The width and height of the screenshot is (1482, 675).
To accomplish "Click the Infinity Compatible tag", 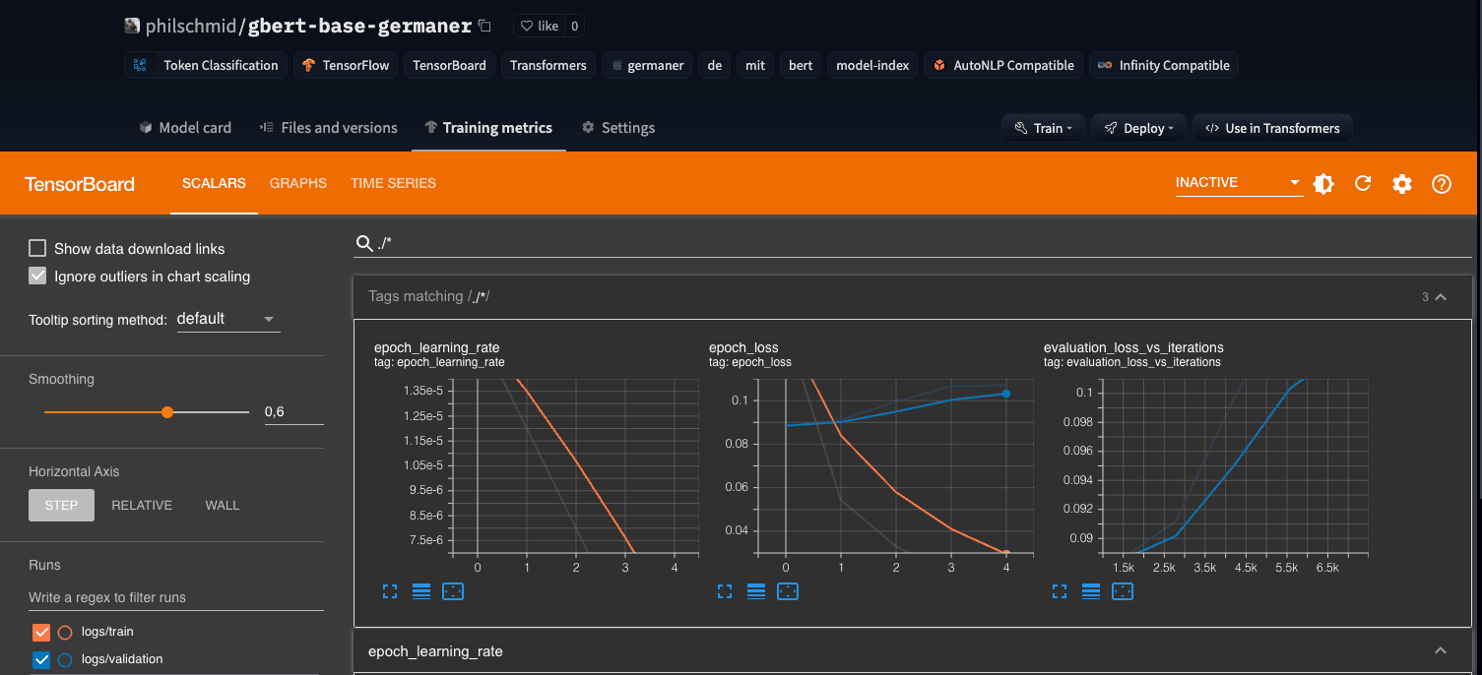I will click(1164, 65).
